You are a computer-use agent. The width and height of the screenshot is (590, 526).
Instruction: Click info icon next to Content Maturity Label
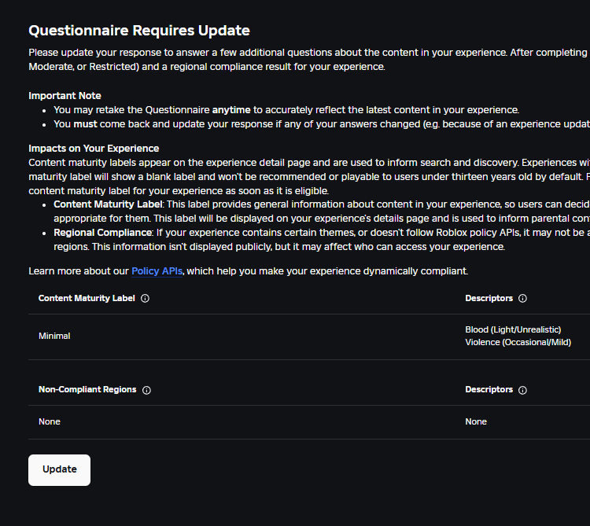coord(145,298)
